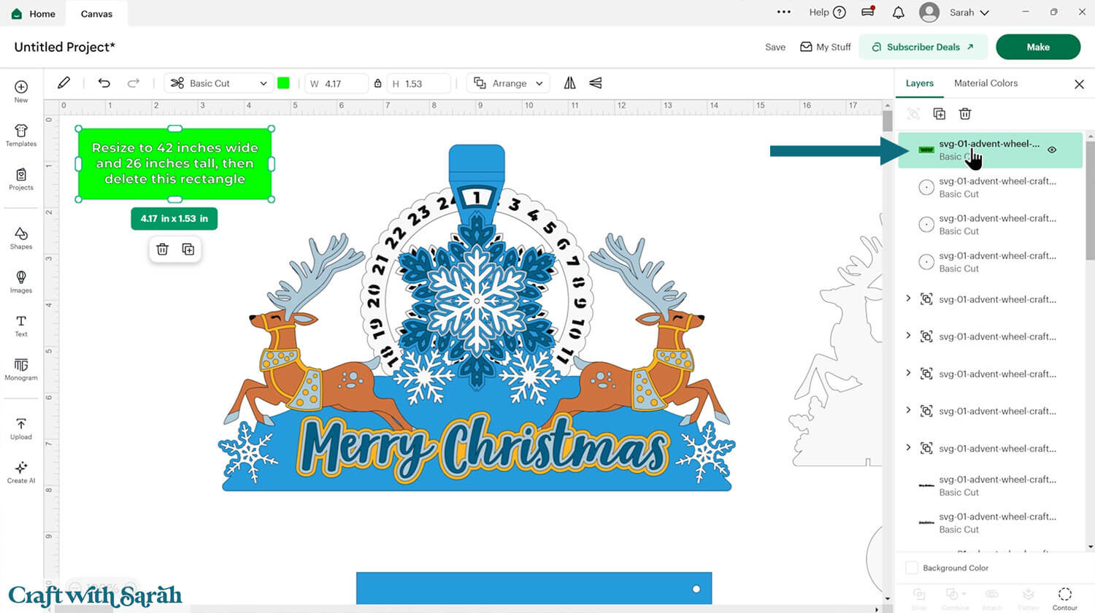Click the Contour tool
Image resolution: width=1095 pixels, height=613 pixels.
1065,598
